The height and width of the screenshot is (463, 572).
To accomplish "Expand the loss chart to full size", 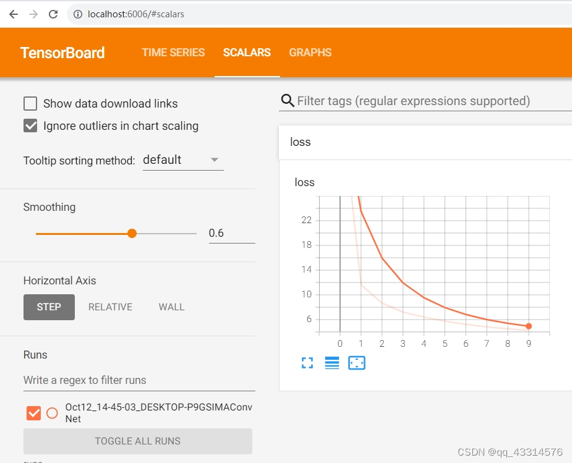I will click(307, 363).
